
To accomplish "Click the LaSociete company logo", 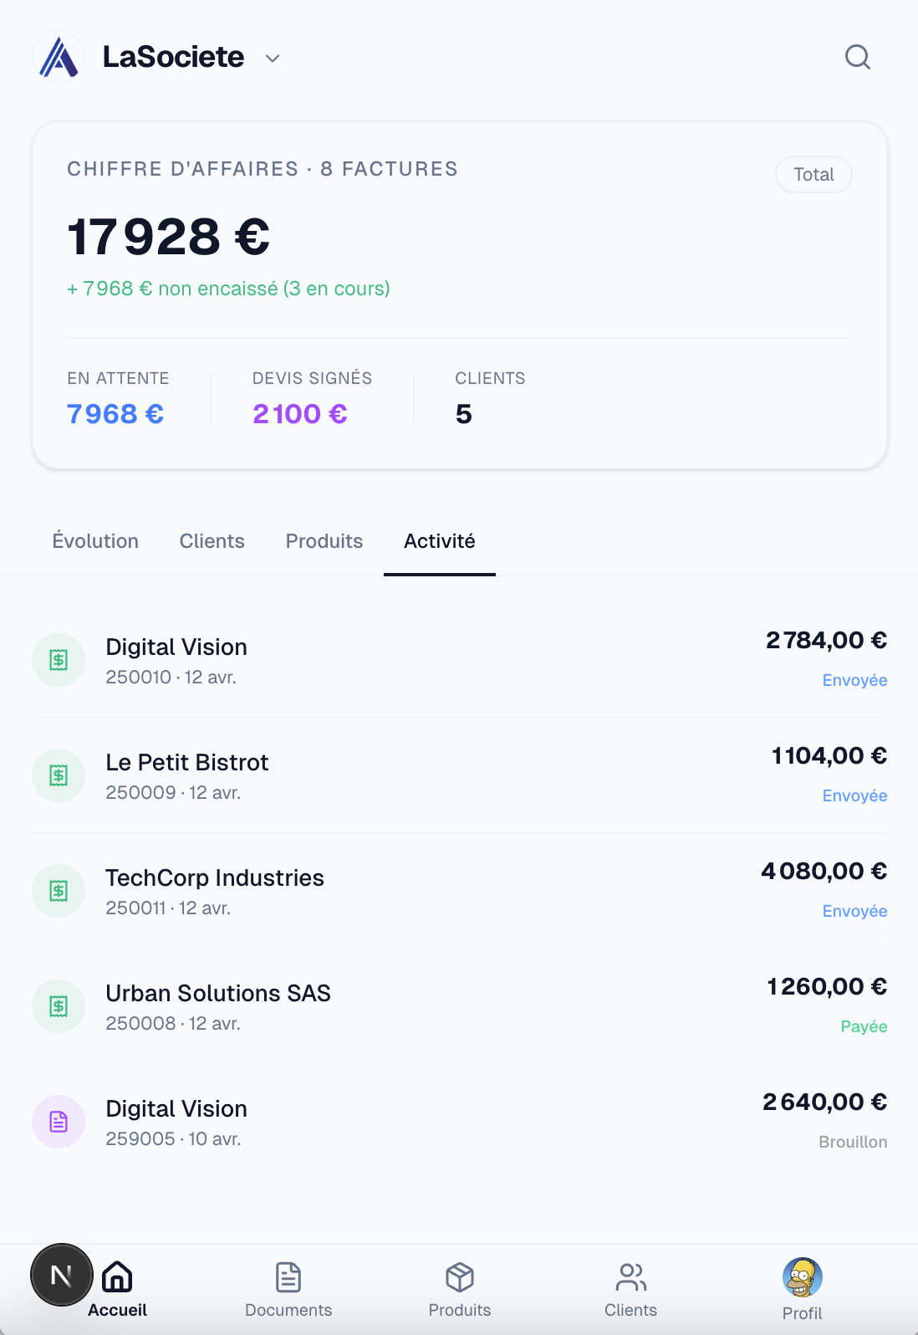I will pos(59,57).
